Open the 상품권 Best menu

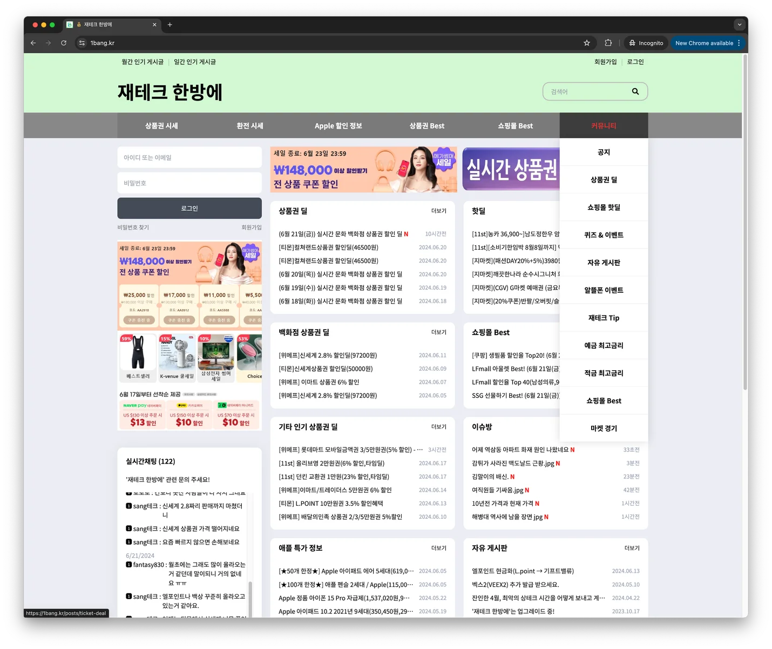coord(427,125)
